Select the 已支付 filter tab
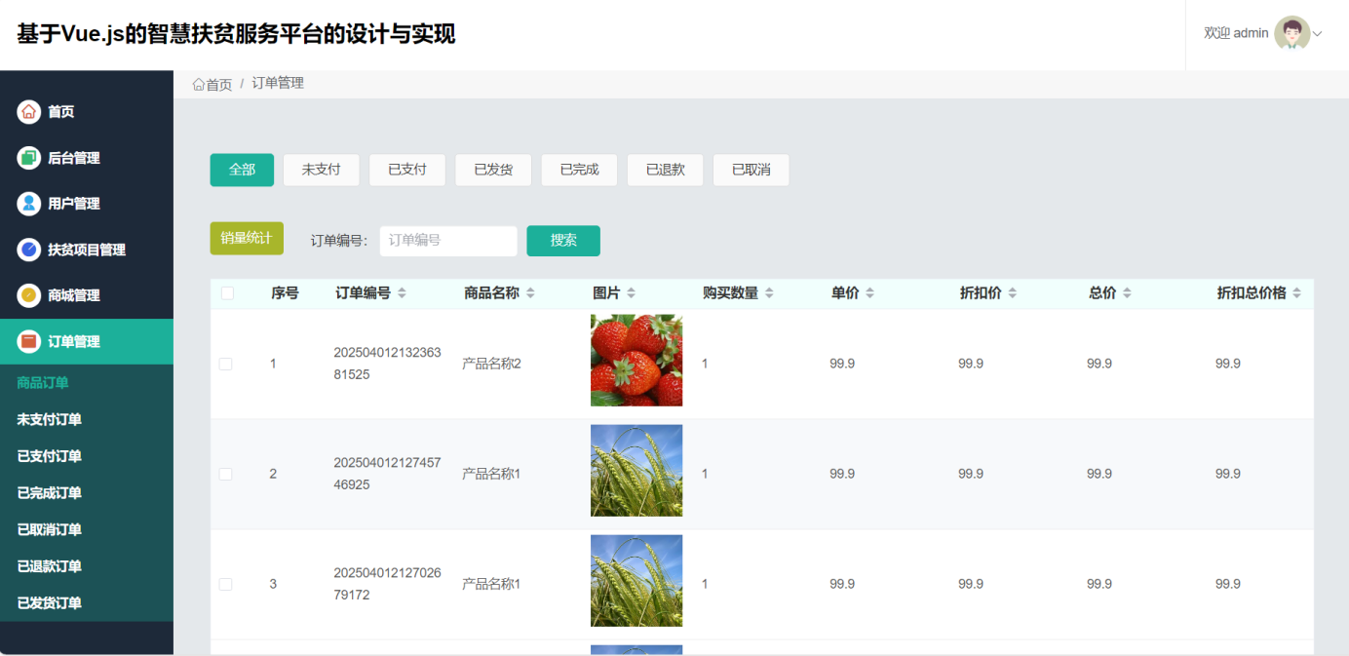This screenshot has height=656, width=1349. pos(407,170)
